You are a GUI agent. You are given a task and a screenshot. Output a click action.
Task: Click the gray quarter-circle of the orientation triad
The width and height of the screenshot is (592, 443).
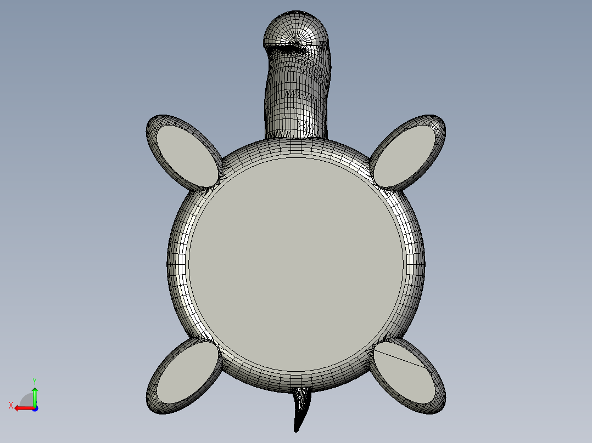[25, 399]
